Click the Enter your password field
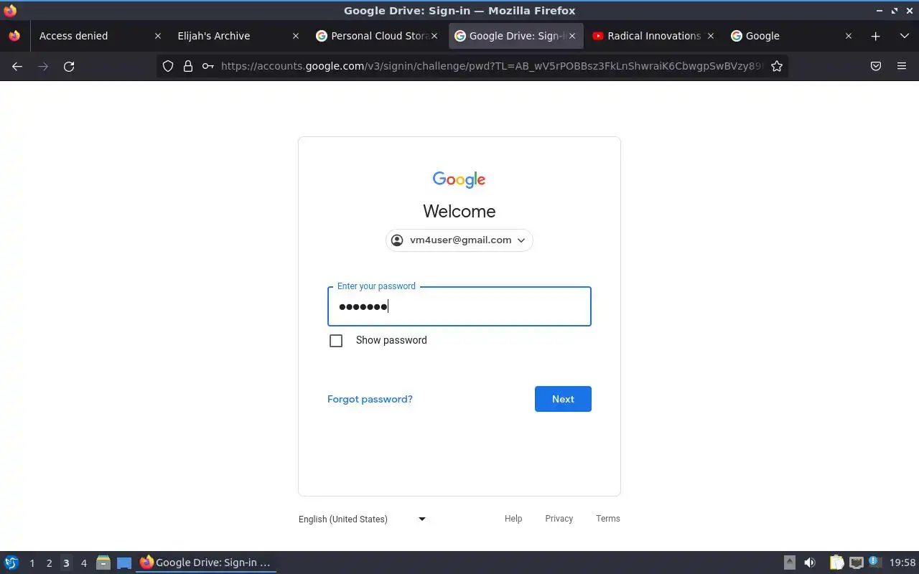 (x=459, y=306)
